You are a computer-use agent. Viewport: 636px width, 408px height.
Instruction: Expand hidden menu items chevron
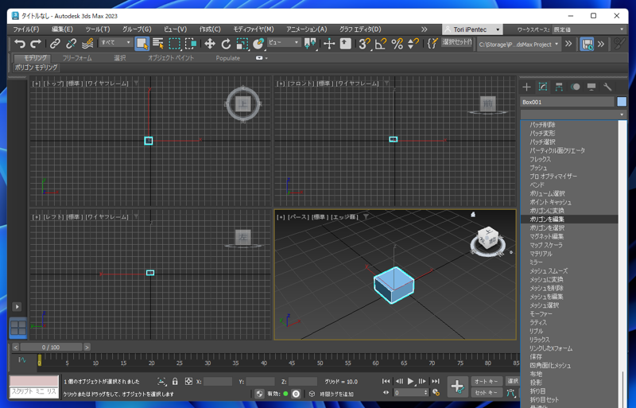click(424, 29)
